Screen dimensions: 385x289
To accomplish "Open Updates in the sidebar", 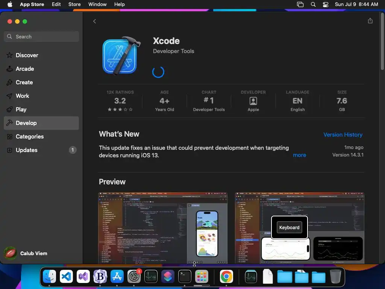I will point(41,150).
